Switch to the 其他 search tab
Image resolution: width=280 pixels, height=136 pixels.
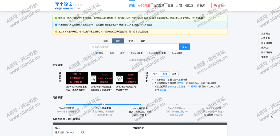(143, 41)
